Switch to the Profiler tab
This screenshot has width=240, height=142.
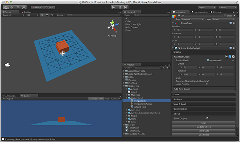(x=26, y=12)
